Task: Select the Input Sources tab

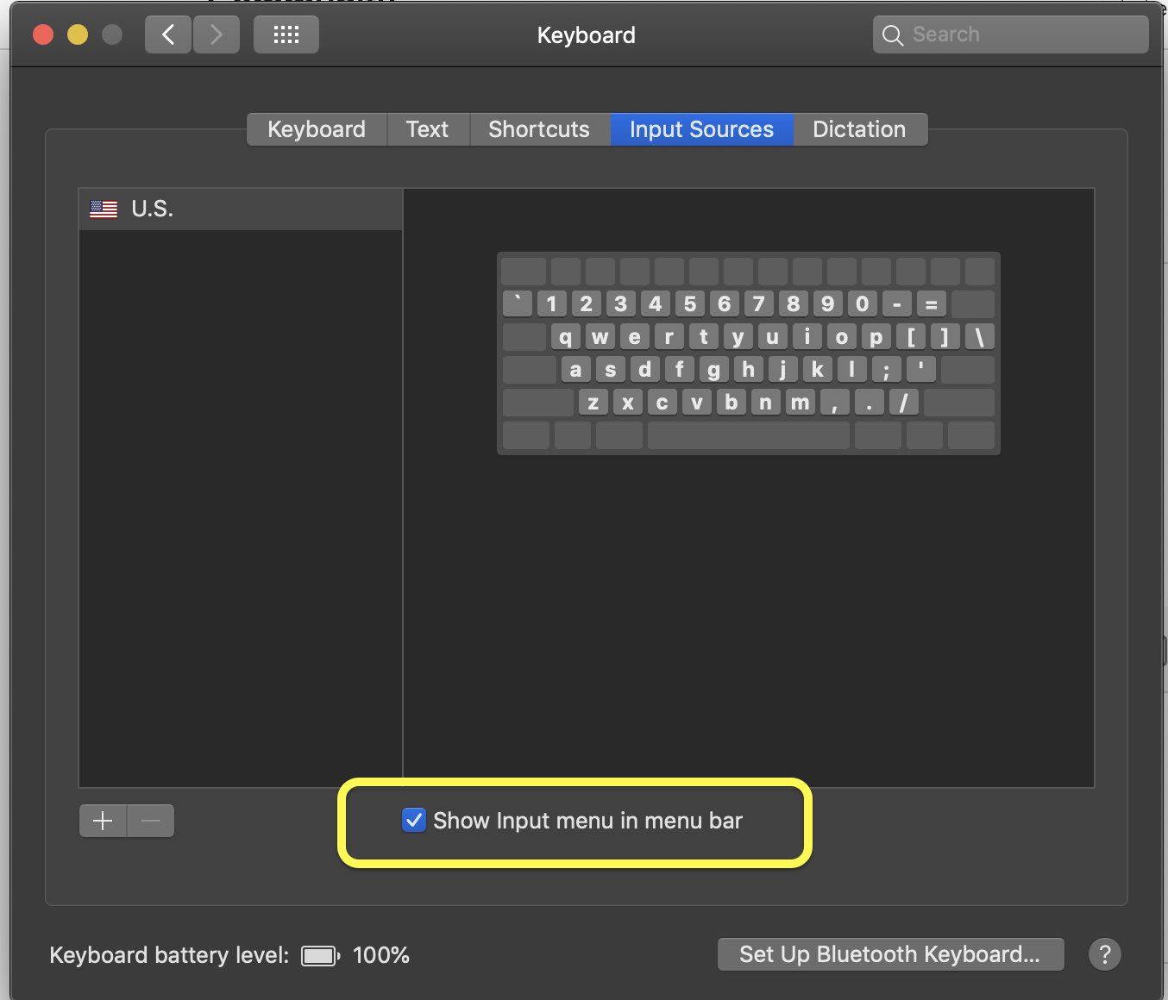Action: [700, 128]
